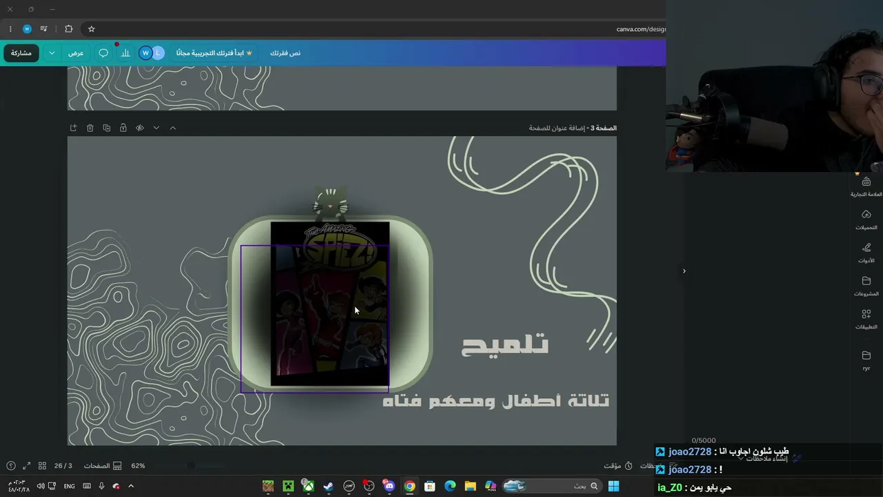
Task: Open the Chrome three-dot menu
Action: pyautogui.click(x=10, y=29)
